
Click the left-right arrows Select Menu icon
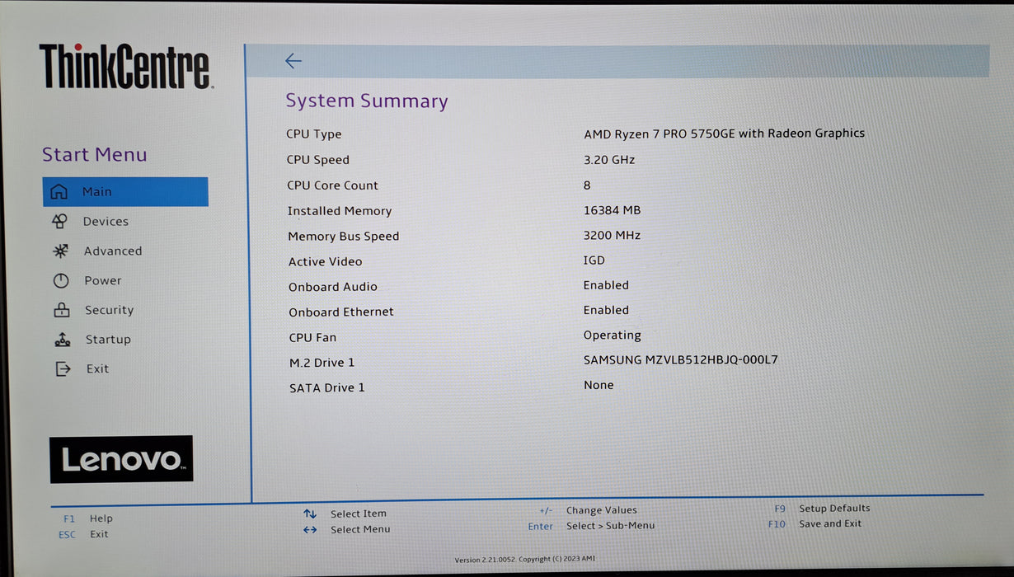[310, 529]
